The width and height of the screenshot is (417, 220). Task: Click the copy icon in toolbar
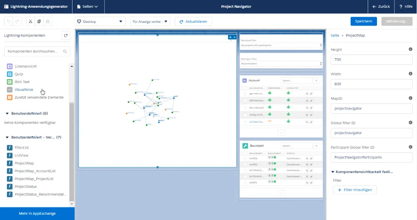39,22
